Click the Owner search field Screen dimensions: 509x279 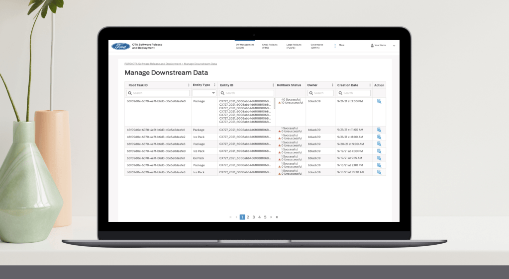(320, 93)
